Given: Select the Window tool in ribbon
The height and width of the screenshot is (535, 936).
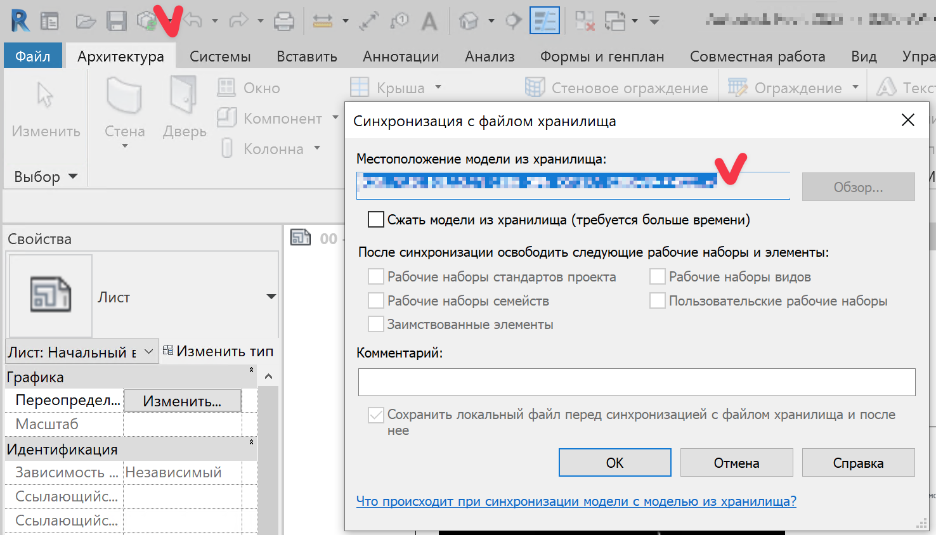Looking at the screenshot, I should point(249,88).
